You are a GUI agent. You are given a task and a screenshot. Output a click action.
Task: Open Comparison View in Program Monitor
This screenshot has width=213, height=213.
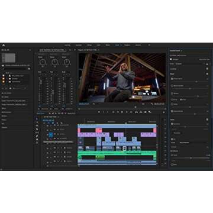pos(150,112)
